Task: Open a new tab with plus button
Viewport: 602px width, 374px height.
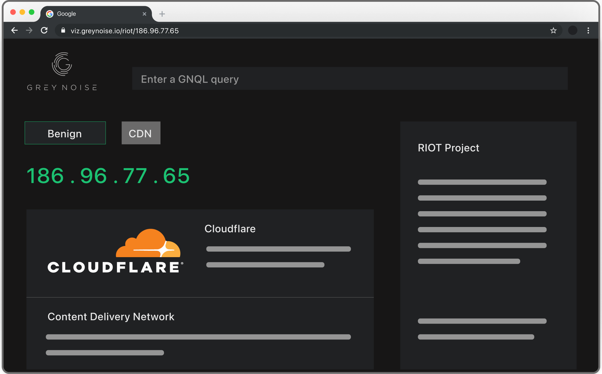Action: [x=162, y=14]
